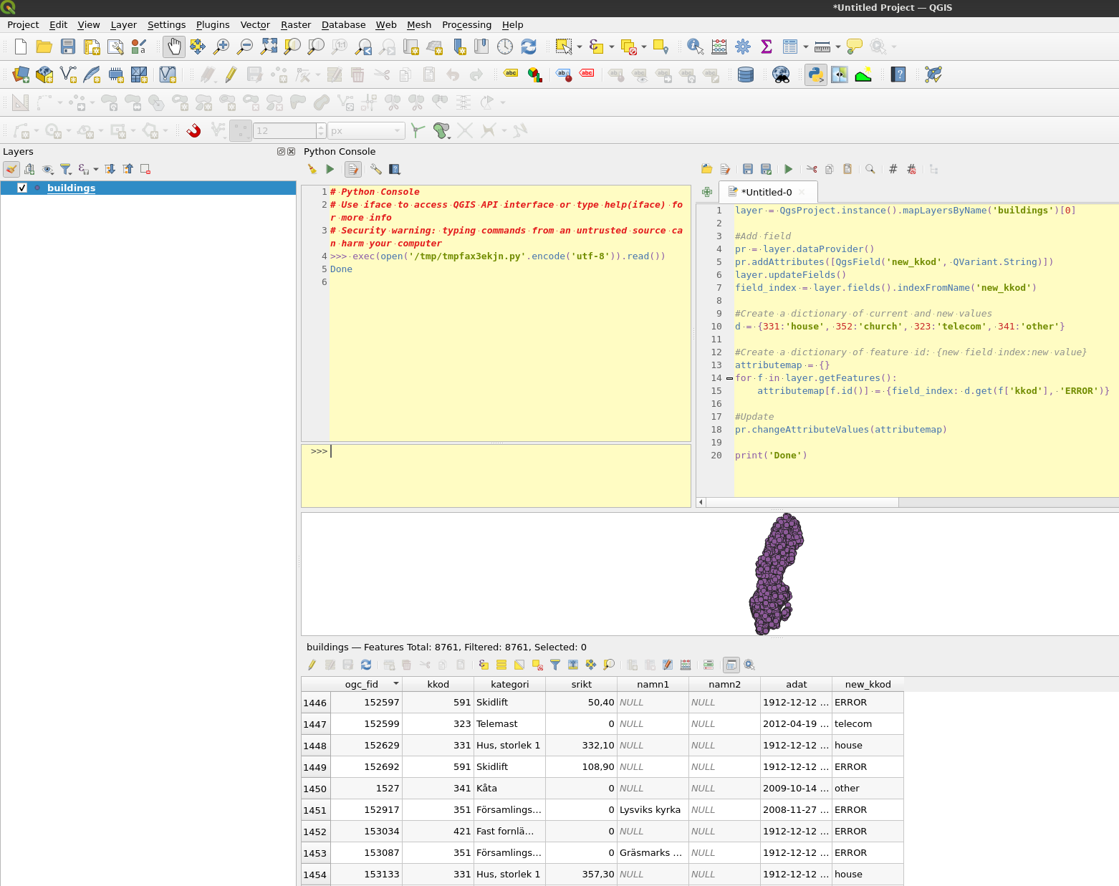This screenshot has width=1119, height=886.
Task: Run the script with green play icon in editor
Action: (788, 169)
